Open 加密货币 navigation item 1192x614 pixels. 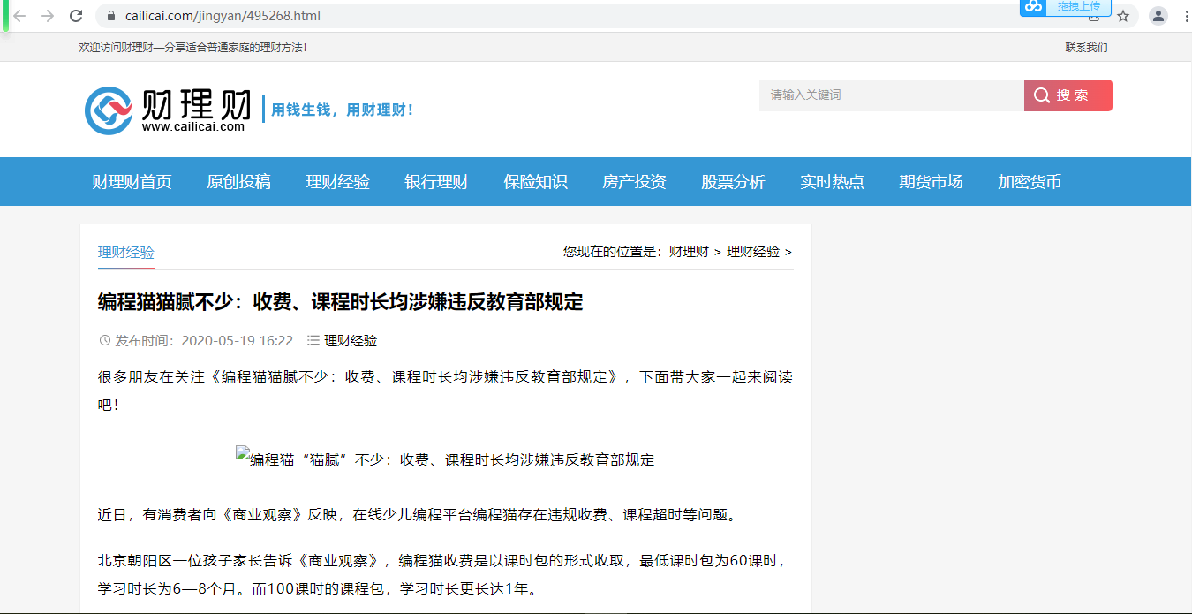coord(1030,182)
